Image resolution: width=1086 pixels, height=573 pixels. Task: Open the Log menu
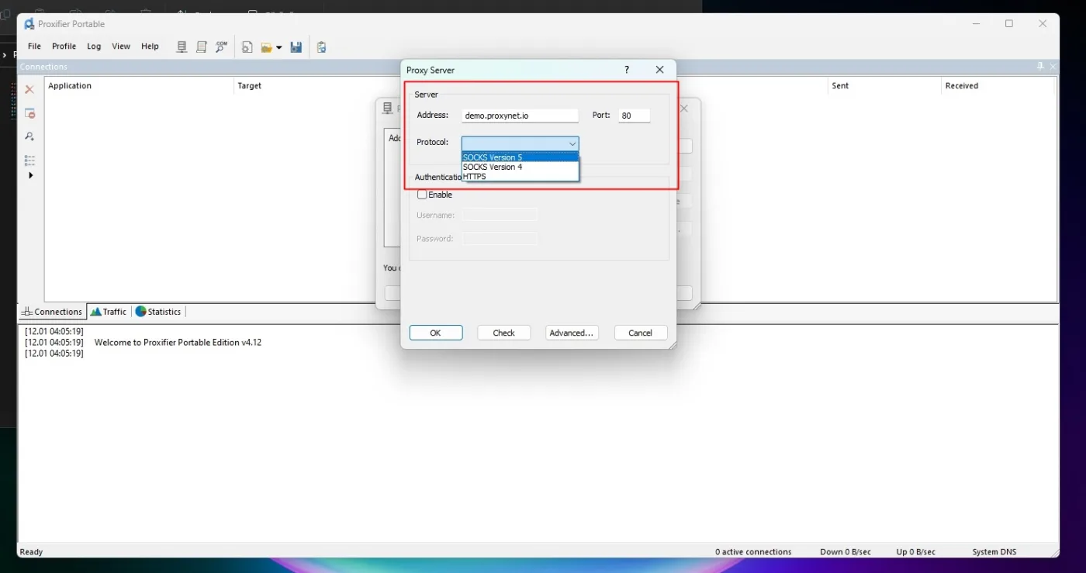(x=94, y=47)
